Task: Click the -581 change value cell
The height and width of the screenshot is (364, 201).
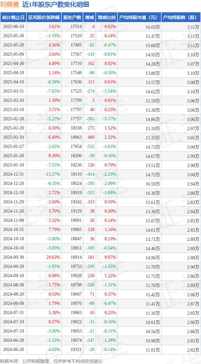Action: coord(89,119)
